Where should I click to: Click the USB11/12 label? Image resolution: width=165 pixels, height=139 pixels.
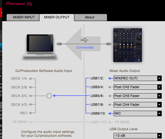tap(99, 122)
